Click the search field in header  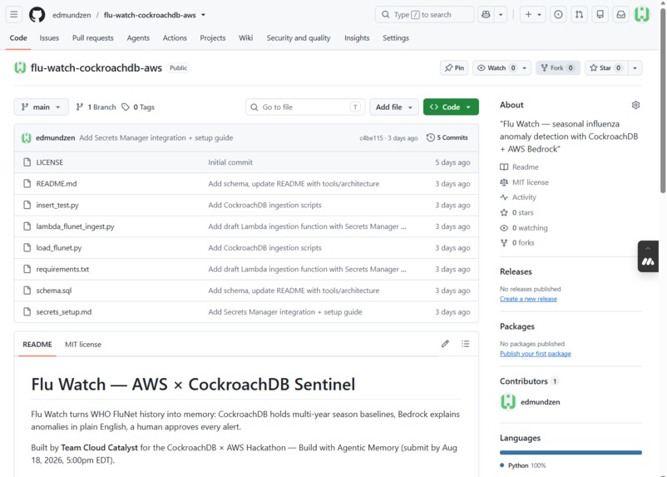tap(424, 14)
